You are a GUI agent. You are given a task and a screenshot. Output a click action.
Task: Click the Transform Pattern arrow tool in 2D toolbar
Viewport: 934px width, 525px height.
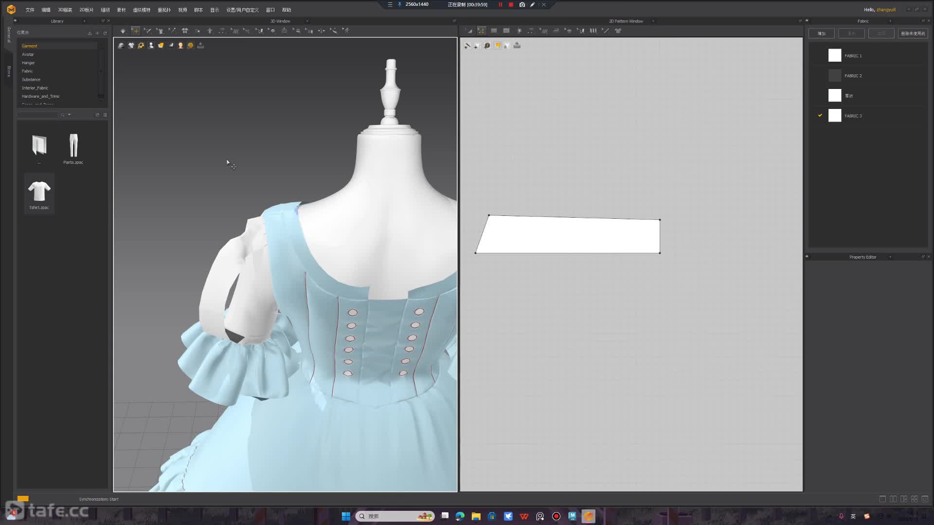tap(469, 31)
